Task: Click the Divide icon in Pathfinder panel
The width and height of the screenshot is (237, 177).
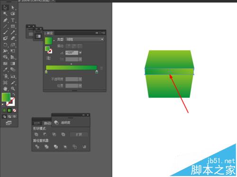Action: point(37,147)
